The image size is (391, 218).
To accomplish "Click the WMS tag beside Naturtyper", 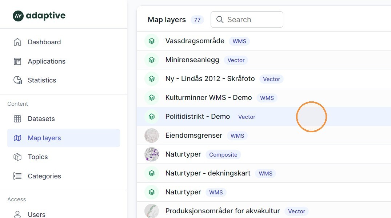I will click(x=216, y=193).
